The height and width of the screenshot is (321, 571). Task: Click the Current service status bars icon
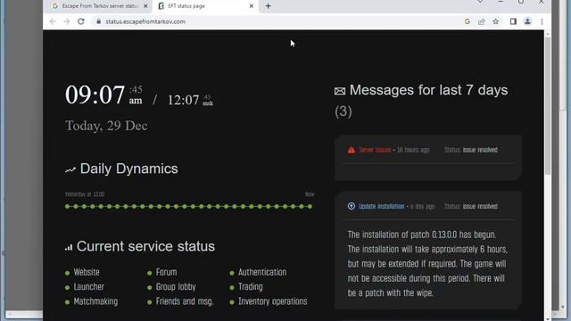coord(69,248)
